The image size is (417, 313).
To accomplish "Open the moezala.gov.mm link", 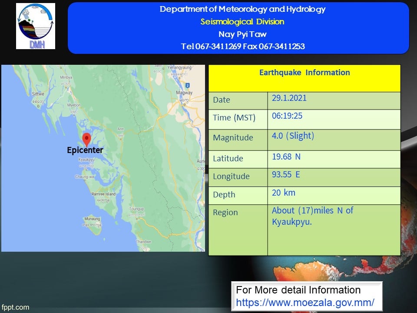I will click(305, 303).
